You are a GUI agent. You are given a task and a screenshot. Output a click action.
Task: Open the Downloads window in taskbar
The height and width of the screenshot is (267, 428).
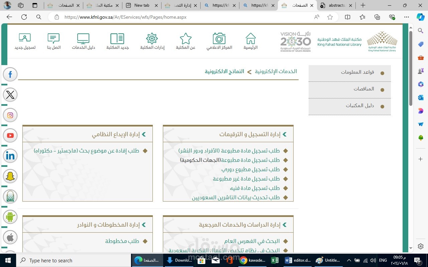pyautogui.click(x=180, y=260)
